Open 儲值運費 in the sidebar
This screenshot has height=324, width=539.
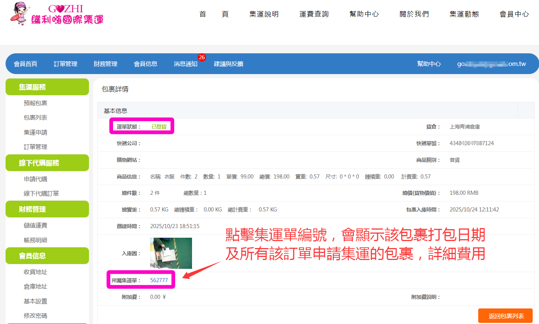(x=36, y=226)
